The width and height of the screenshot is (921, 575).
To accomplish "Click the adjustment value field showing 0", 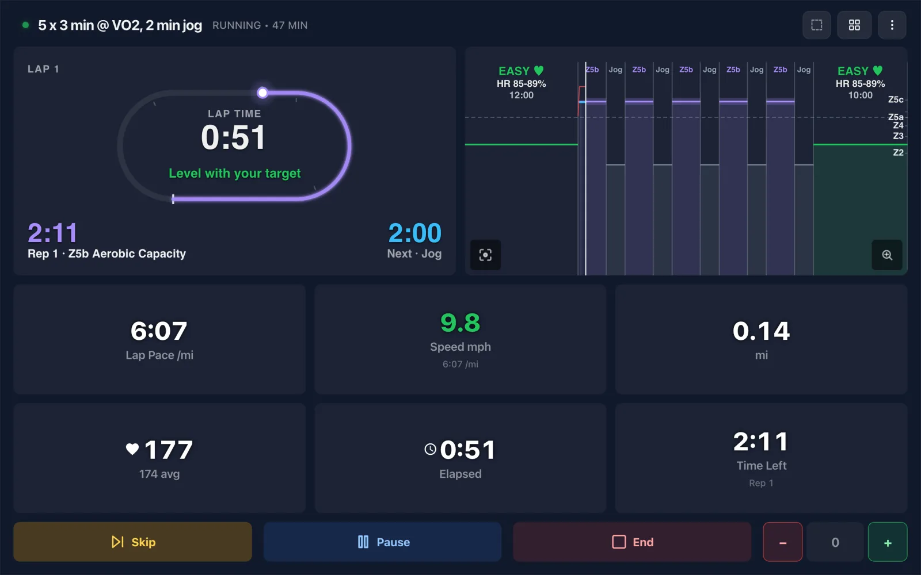I will point(835,542).
